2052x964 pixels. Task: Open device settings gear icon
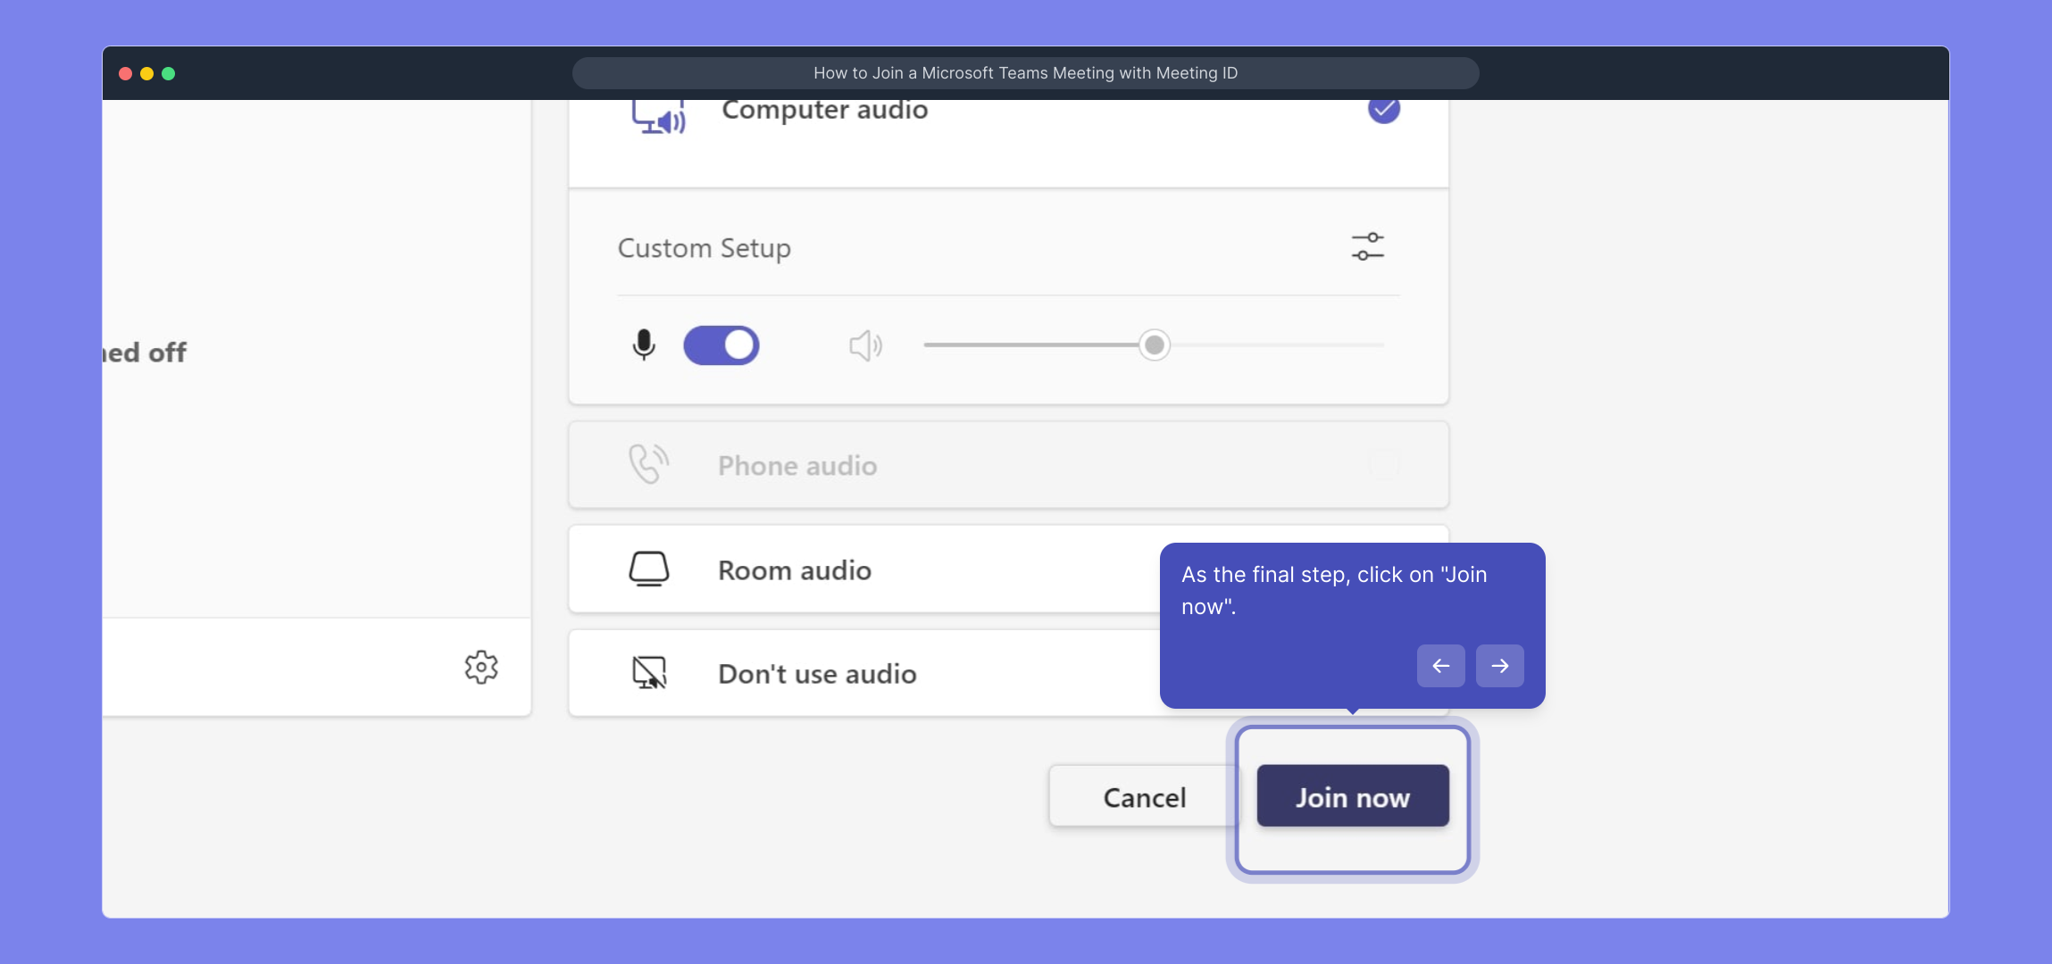coord(481,667)
